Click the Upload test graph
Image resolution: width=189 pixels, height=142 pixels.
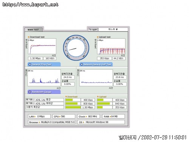[111, 46]
